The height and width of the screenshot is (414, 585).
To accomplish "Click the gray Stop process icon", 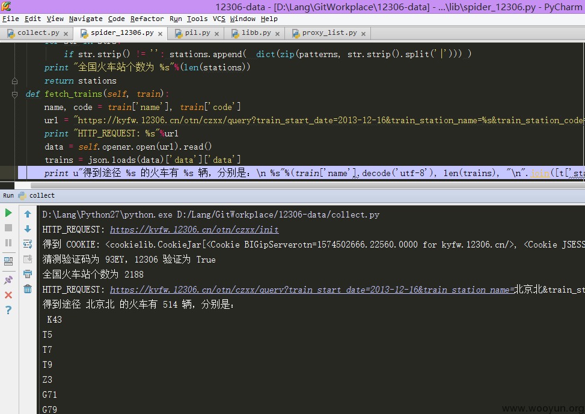I will 8,228.
